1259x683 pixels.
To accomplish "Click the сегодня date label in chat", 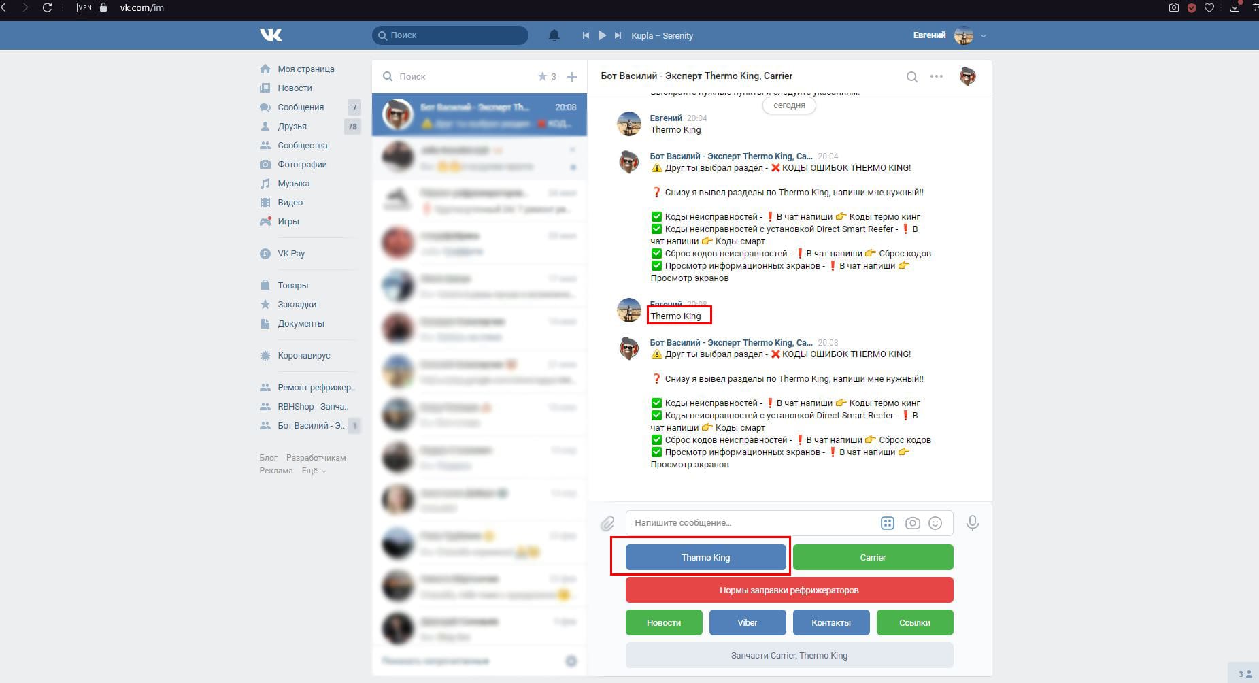I will click(x=789, y=105).
